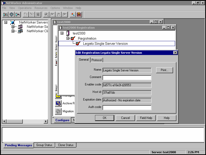Click the Enabler code field
The width and height of the screenshot is (206, 155).
[x=127, y=85]
